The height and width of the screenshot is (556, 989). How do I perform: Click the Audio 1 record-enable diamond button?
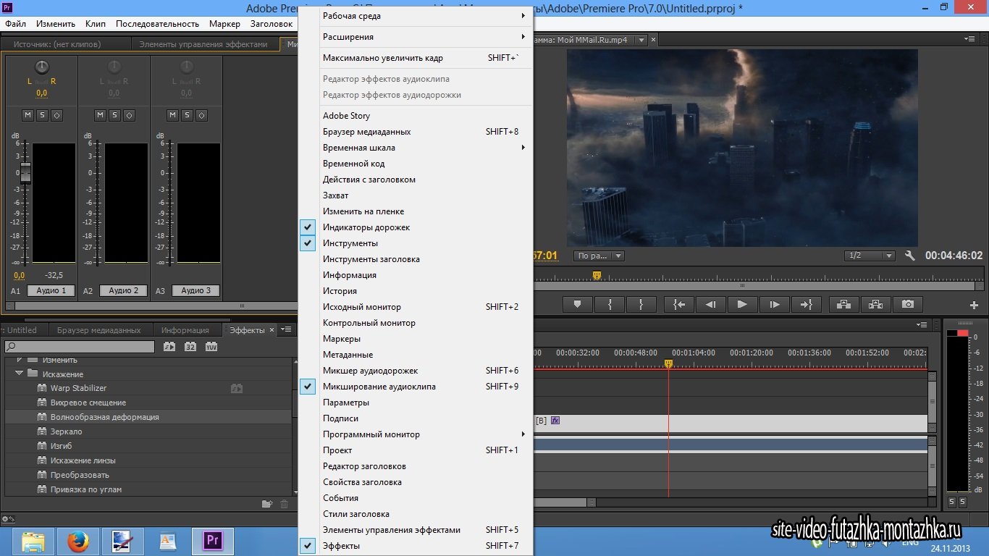pyautogui.click(x=56, y=115)
